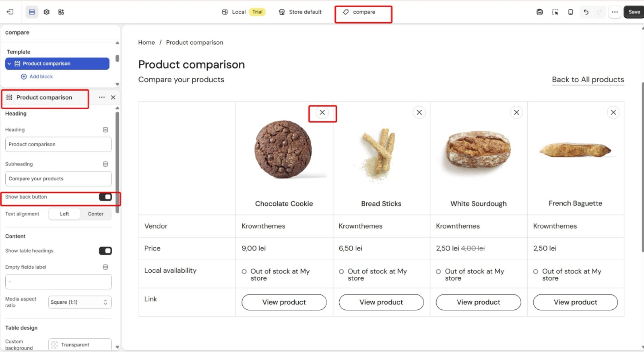Remove Bread Sticks from comparison
The height and width of the screenshot is (352, 644).
[x=419, y=112]
